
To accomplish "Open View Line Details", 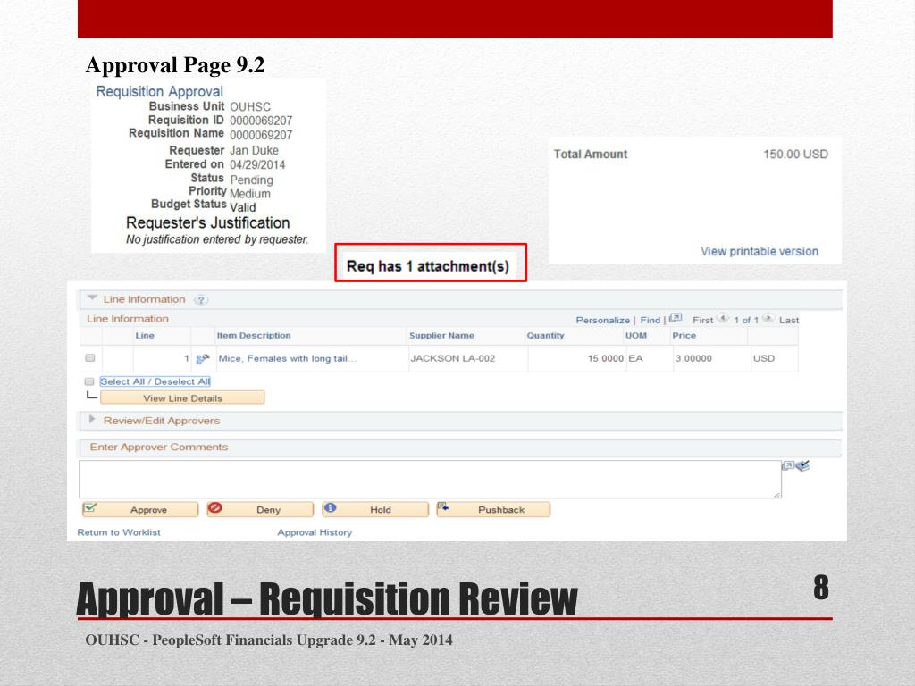I will click(182, 397).
